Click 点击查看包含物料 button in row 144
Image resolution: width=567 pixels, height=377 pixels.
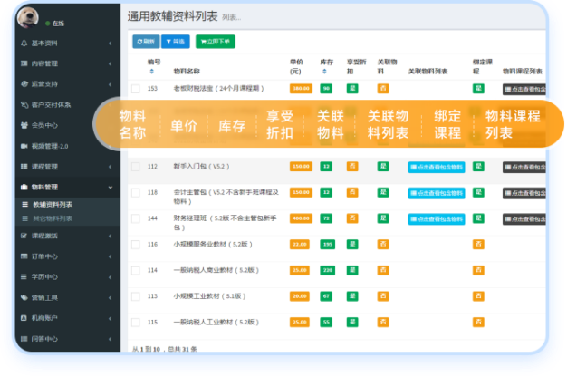click(437, 219)
